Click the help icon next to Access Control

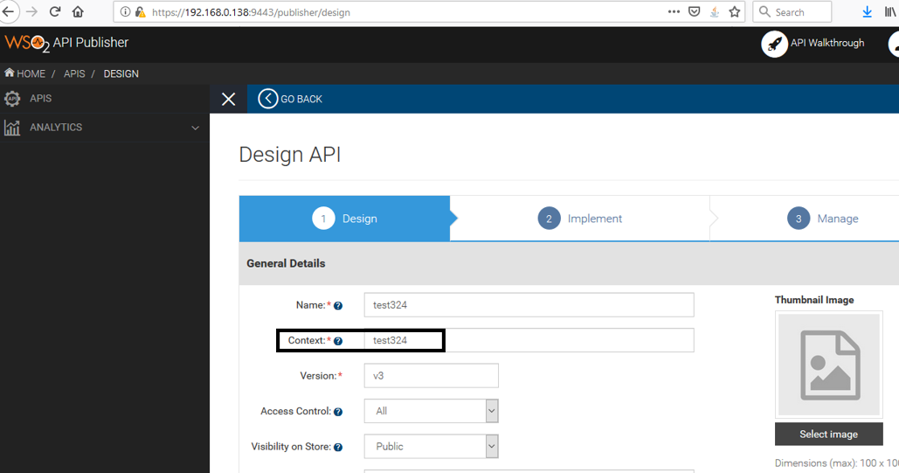pos(338,412)
